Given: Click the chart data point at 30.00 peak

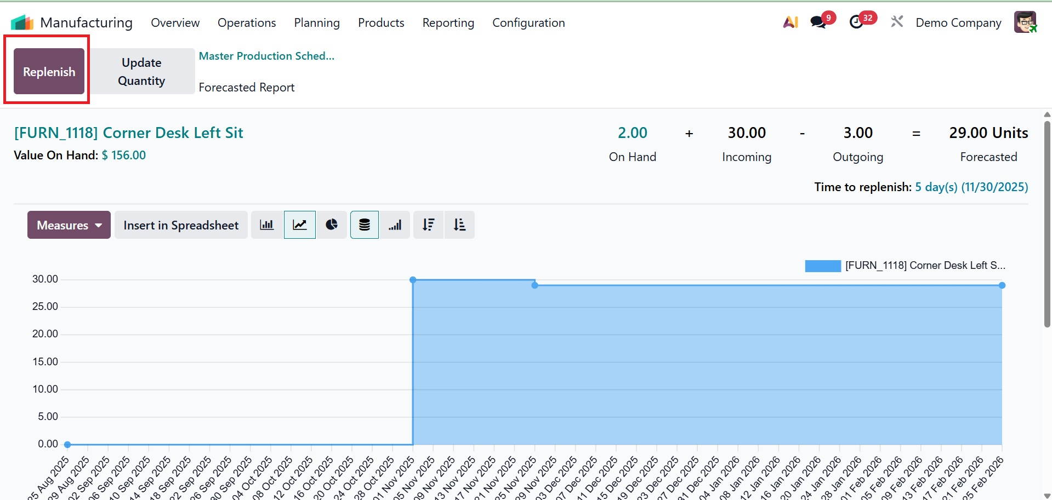Looking at the screenshot, I should coord(413,280).
